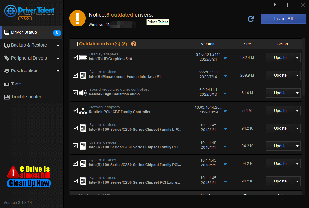Open the feedback chat icon

click(277, 5)
